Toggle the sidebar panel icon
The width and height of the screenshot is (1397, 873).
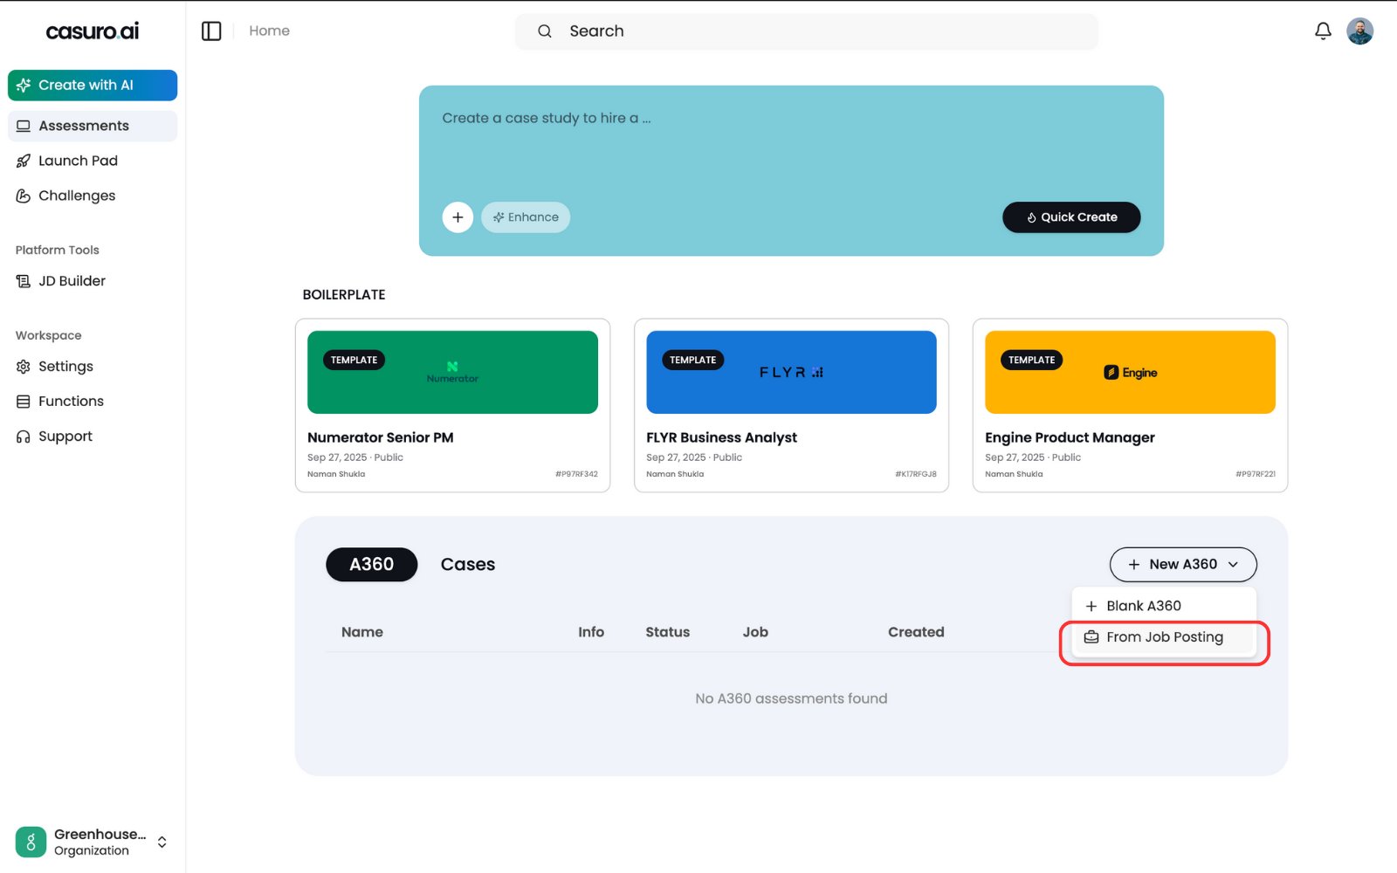click(211, 31)
